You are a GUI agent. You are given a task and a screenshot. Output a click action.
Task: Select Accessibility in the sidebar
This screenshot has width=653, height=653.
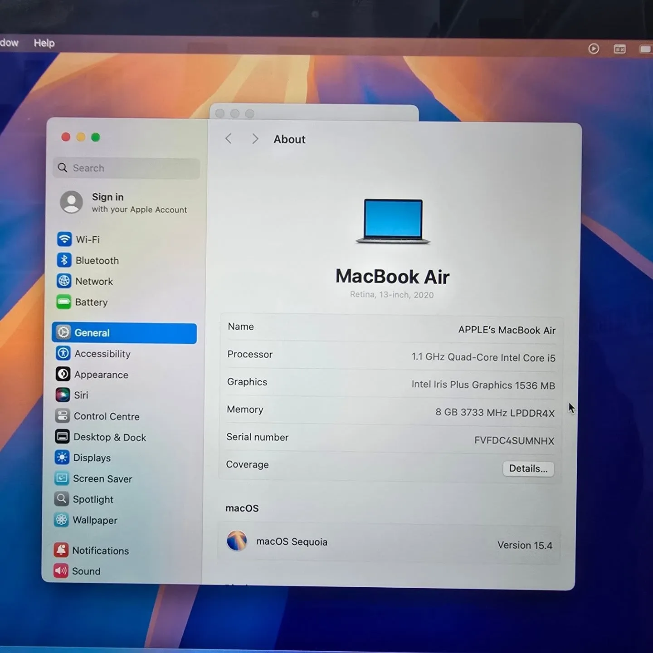123,353
